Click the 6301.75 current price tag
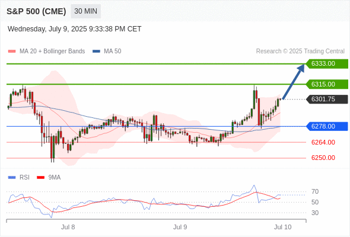Screen dimensions: 350x237 pyautogui.click(x=326, y=99)
